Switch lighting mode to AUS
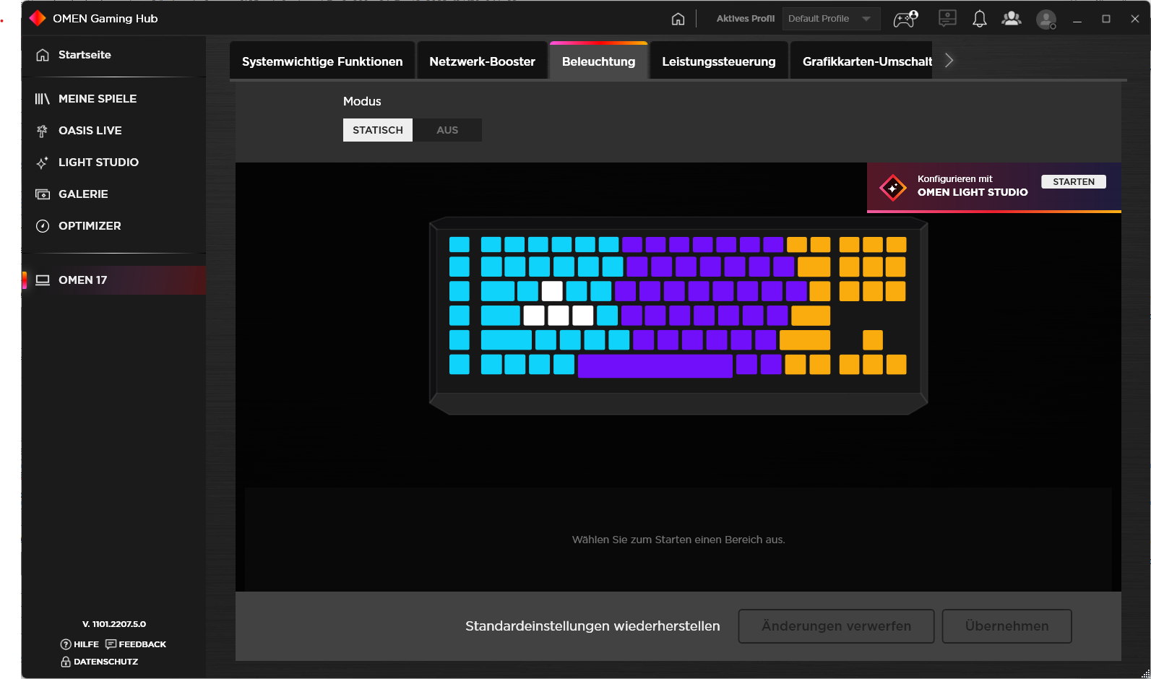Screen dimensions: 1151x679 [x=447, y=130]
